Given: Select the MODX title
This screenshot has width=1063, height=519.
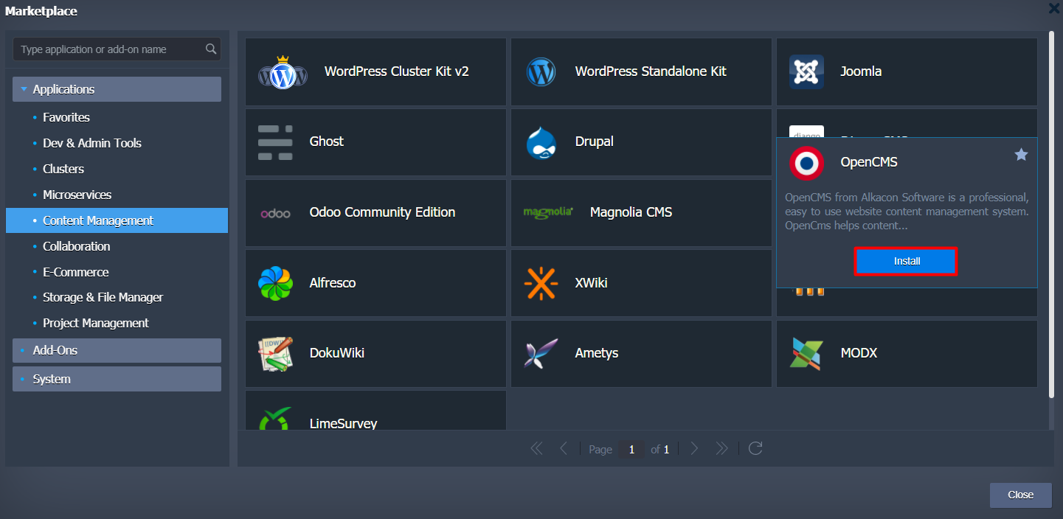Looking at the screenshot, I should click(859, 353).
